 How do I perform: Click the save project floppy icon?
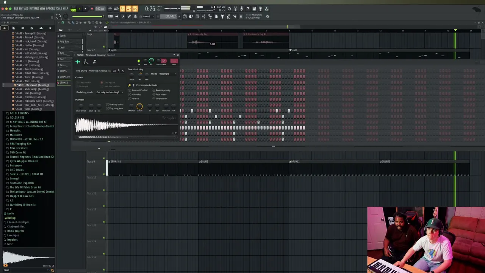pos(254,8)
